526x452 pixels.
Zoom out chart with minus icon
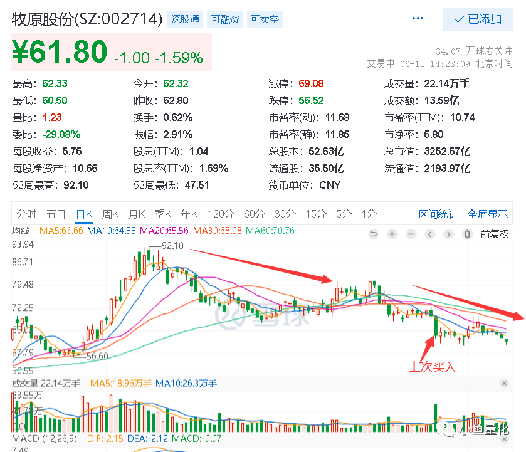click(x=411, y=234)
